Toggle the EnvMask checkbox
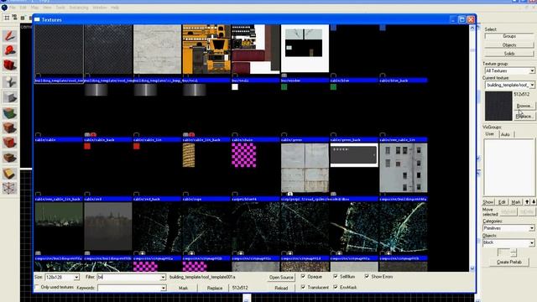The width and height of the screenshot is (537, 302). (336, 287)
